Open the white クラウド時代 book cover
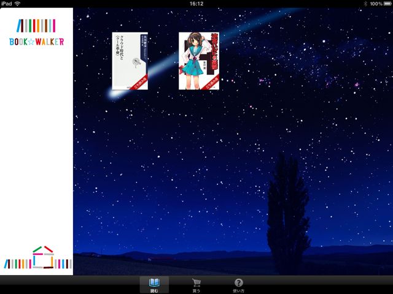393x294 pixels. (130, 61)
